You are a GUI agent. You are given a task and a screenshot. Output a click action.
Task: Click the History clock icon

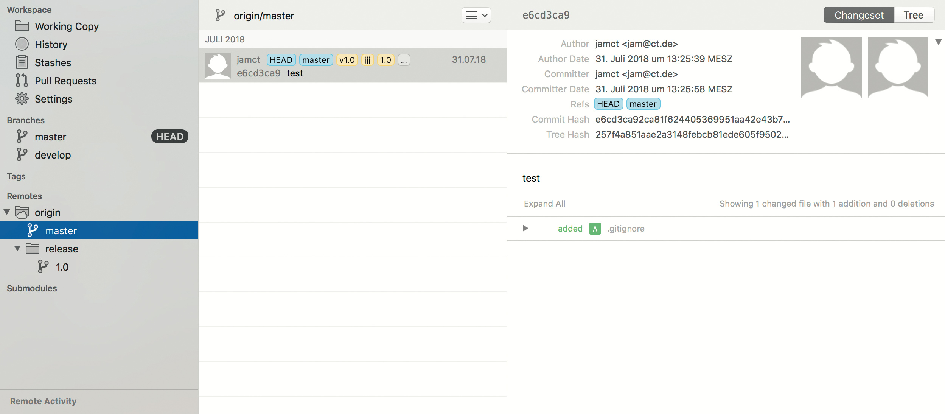(x=22, y=44)
